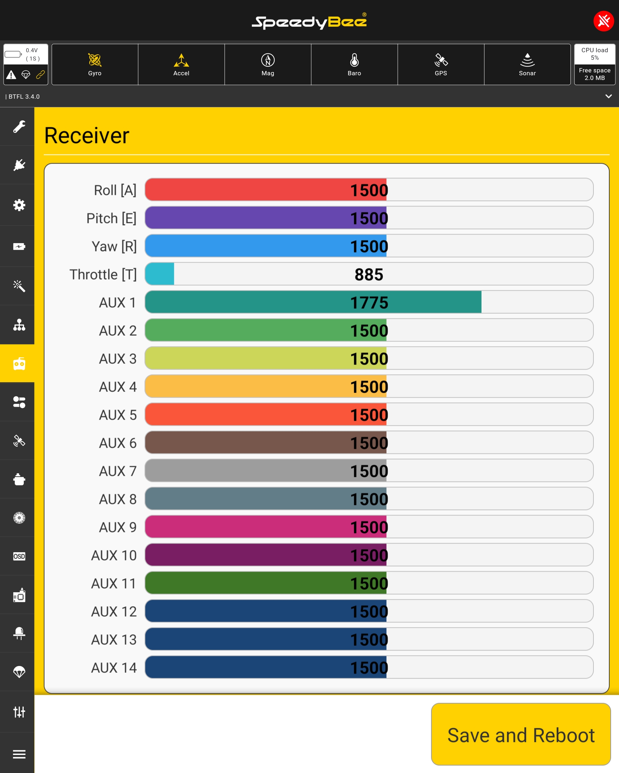Open the hamburger menu in sidebar

point(19,754)
